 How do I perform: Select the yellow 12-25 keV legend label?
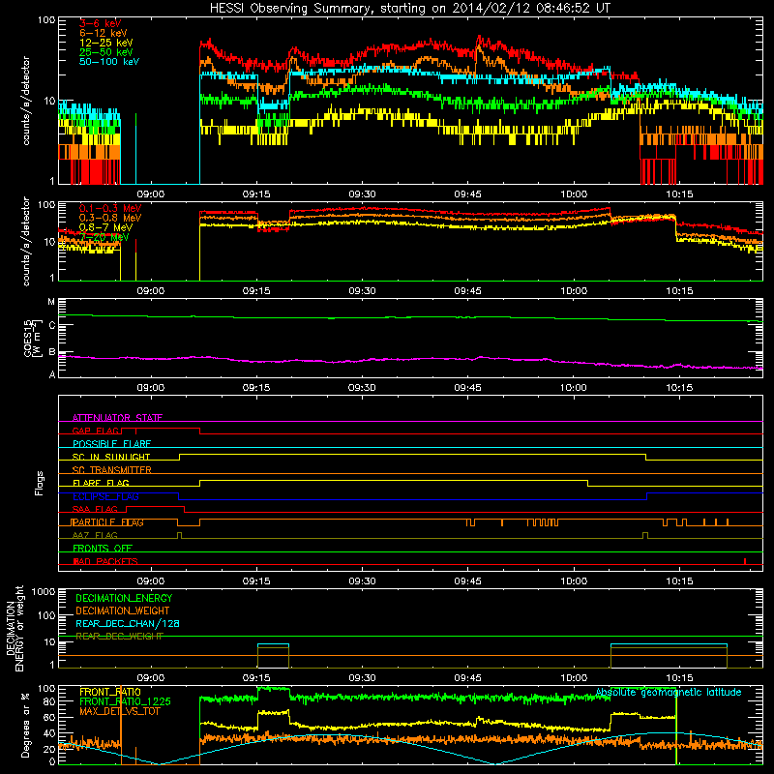(x=106, y=43)
